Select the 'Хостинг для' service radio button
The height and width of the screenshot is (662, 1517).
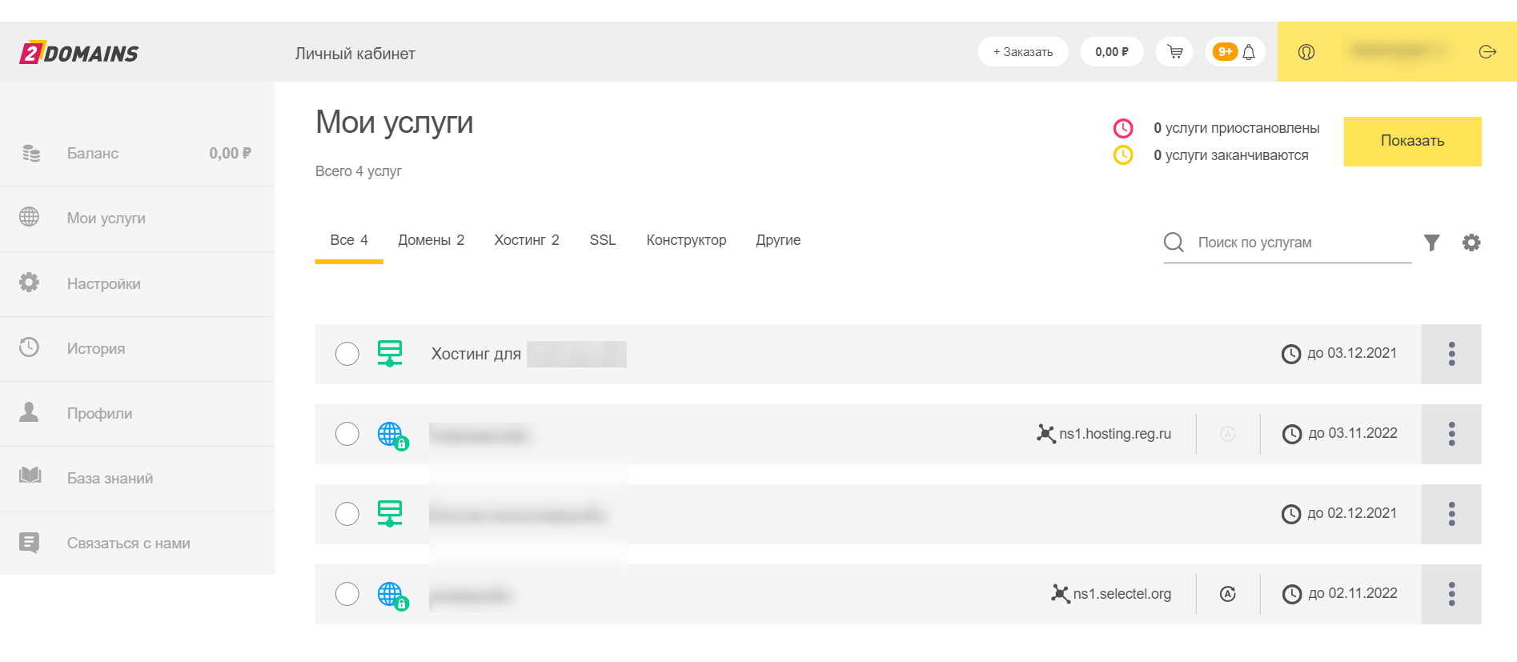(347, 354)
